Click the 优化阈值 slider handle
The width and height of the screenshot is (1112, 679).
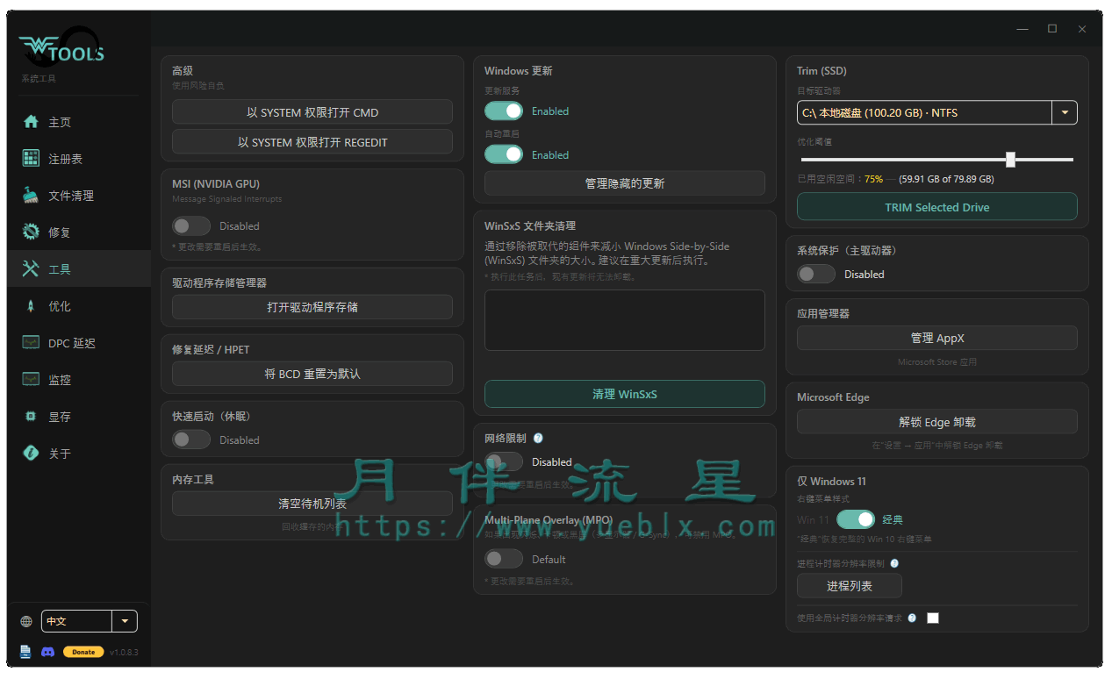coord(1011,159)
